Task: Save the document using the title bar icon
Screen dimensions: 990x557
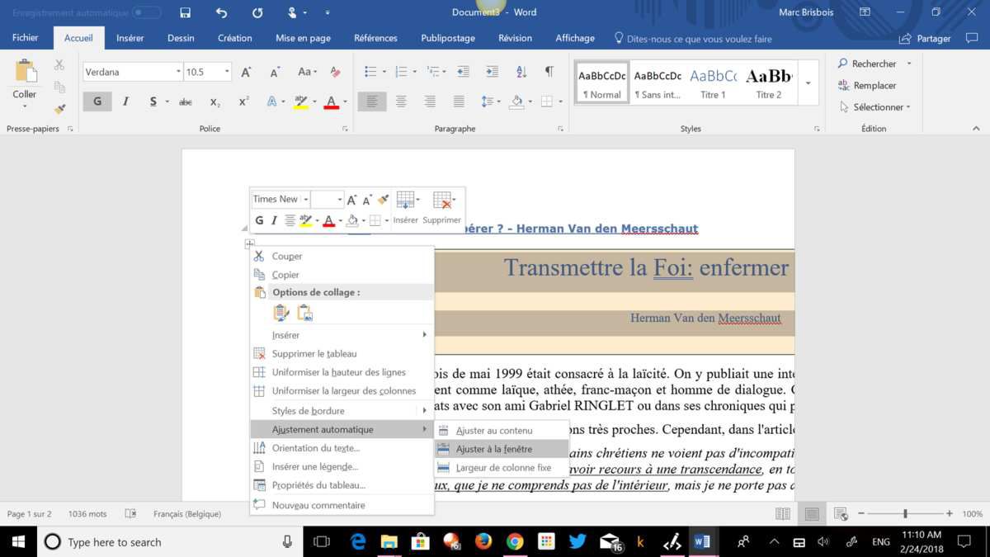Action: [185, 12]
